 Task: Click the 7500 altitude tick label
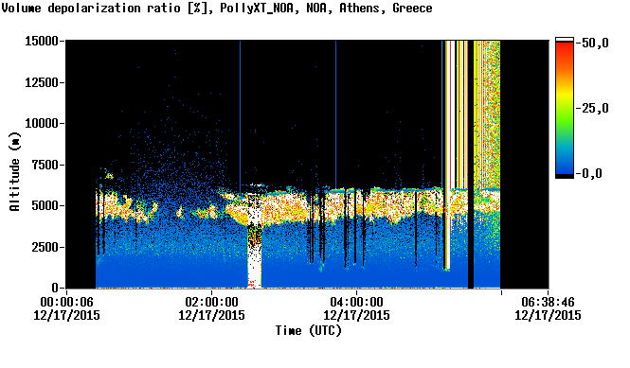tap(45, 165)
